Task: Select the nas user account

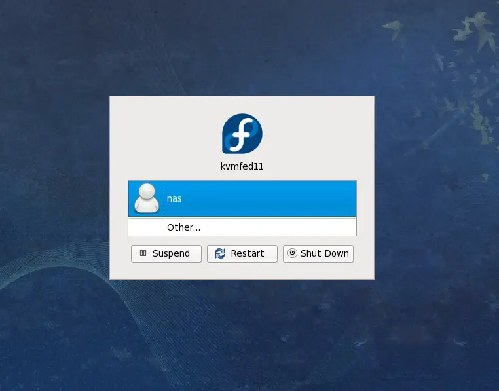Action: pos(242,198)
